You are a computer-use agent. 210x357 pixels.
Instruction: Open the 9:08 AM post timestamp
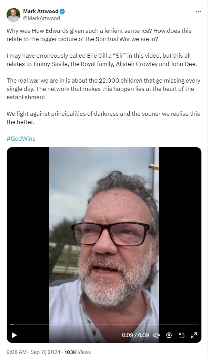tap(17, 352)
